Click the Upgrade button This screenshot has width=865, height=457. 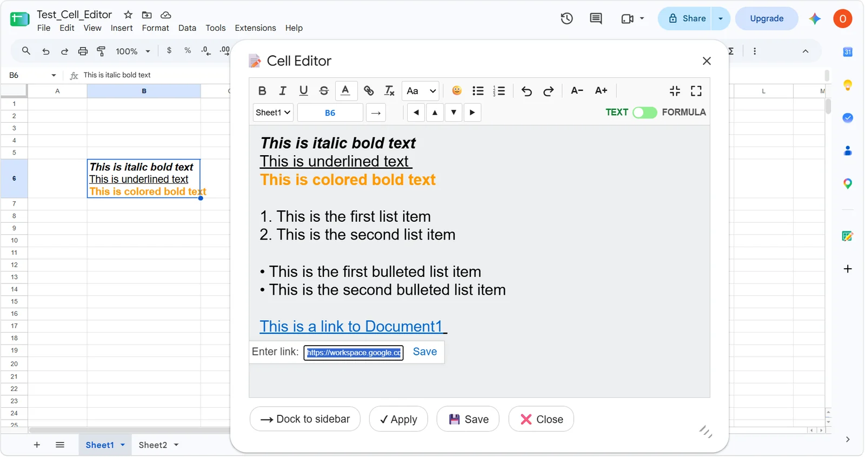(767, 18)
